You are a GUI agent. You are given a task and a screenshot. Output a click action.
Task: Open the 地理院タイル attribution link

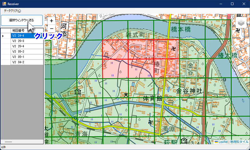tap(239, 142)
